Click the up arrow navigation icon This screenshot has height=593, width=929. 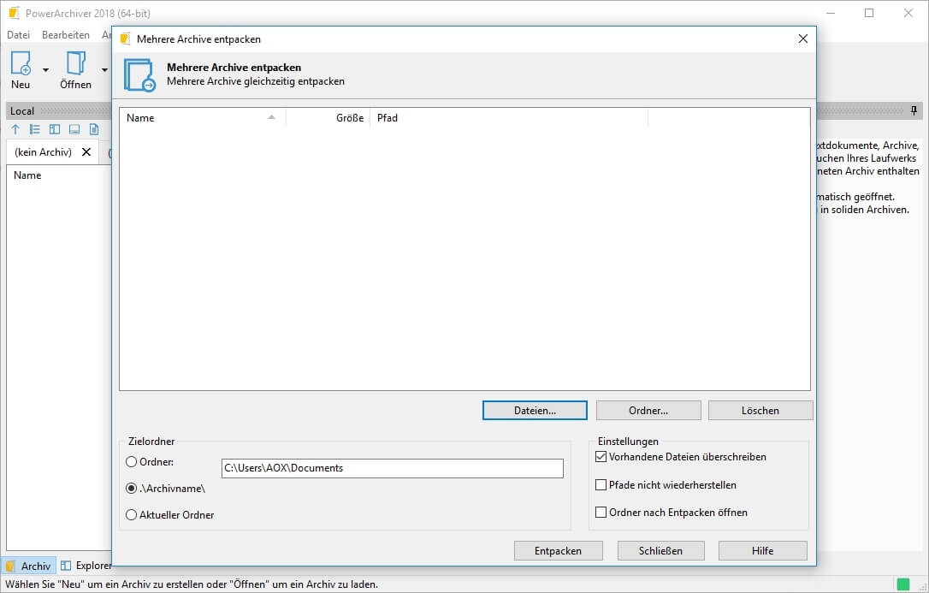(15, 129)
